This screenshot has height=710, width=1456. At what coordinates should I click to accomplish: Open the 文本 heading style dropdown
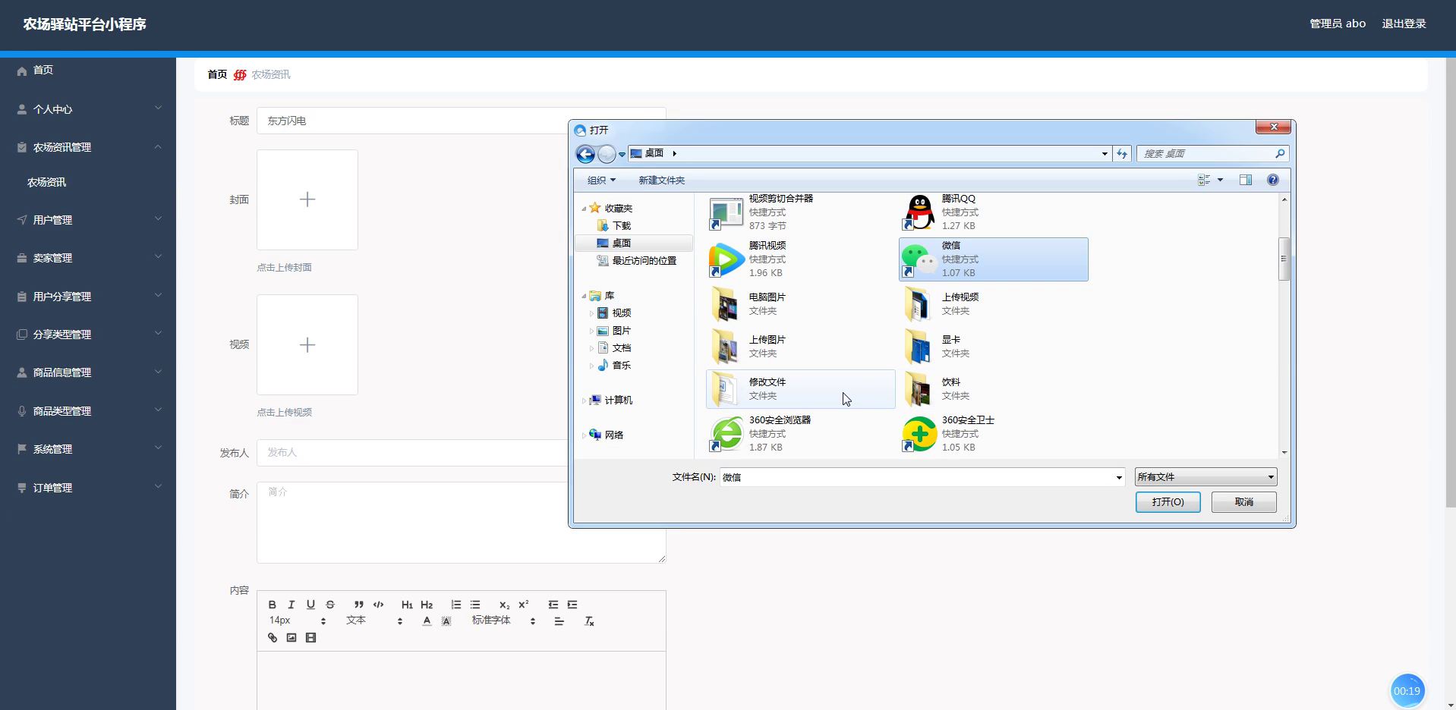click(373, 620)
